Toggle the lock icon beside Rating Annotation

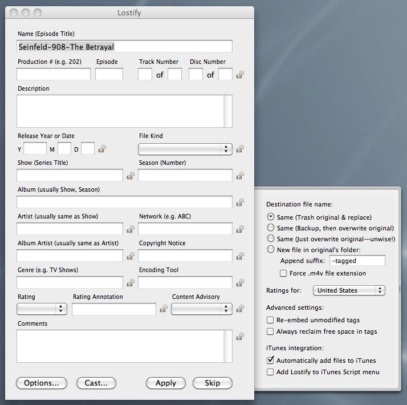[x=164, y=309]
